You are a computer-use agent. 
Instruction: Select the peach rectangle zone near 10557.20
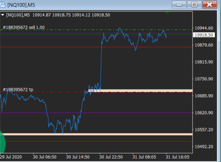[96, 134]
